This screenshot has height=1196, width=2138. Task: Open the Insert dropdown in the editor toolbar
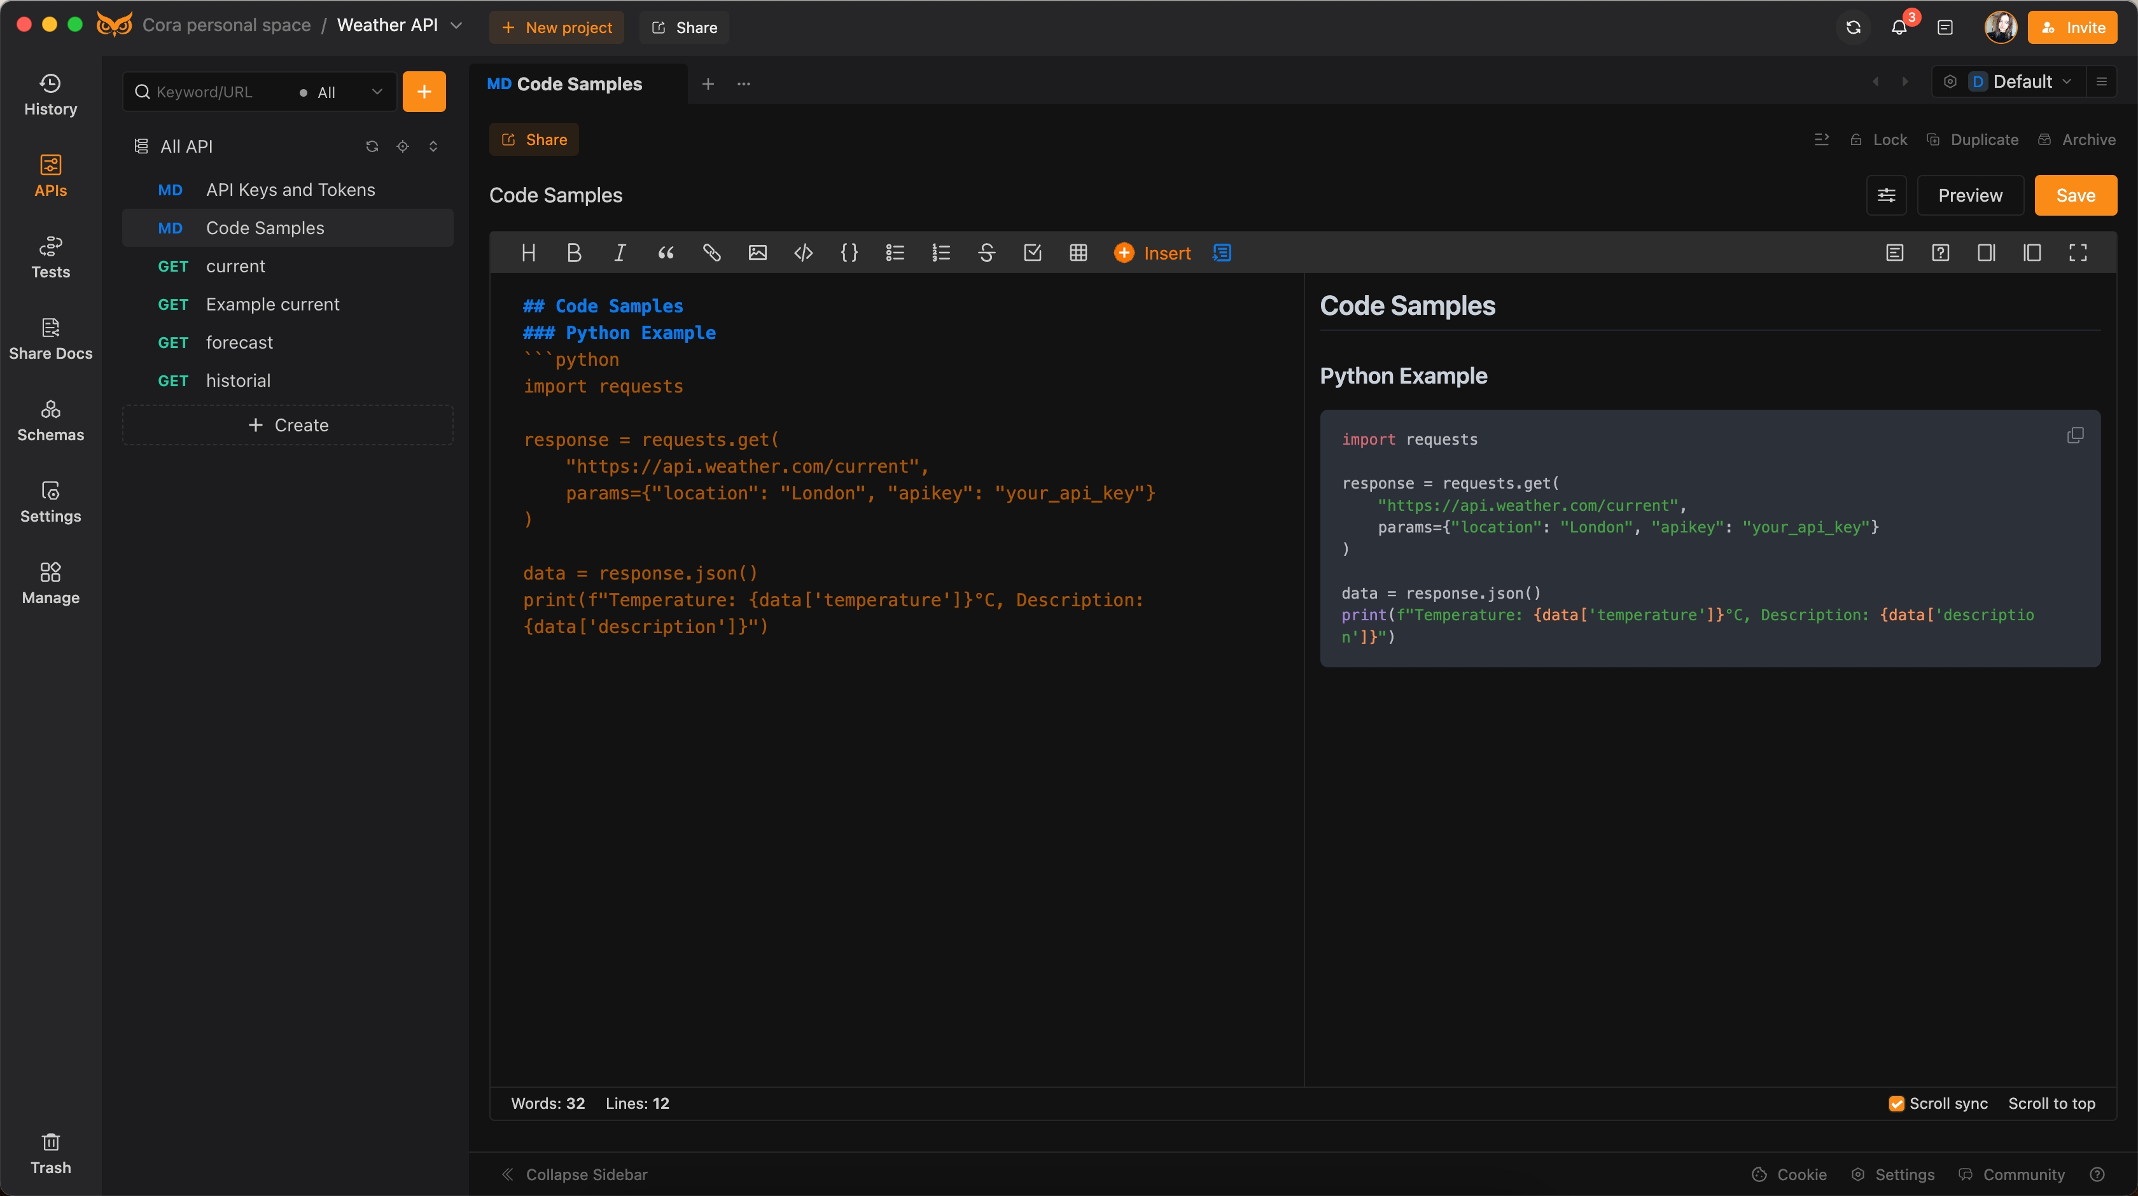(1152, 253)
